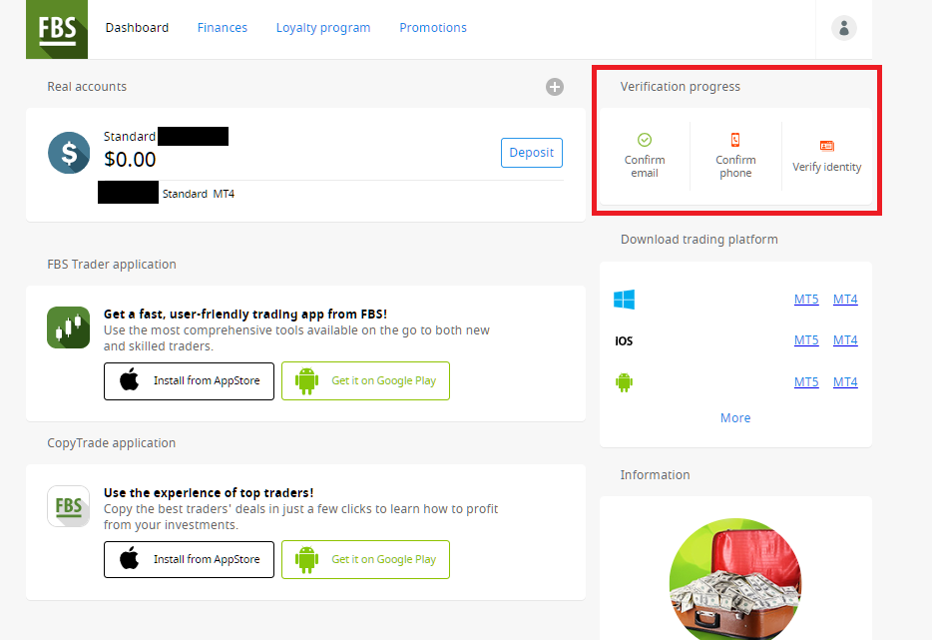The image size is (932, 640).
Task: Click the money suitcase illustration
Action: coord(735,579)
